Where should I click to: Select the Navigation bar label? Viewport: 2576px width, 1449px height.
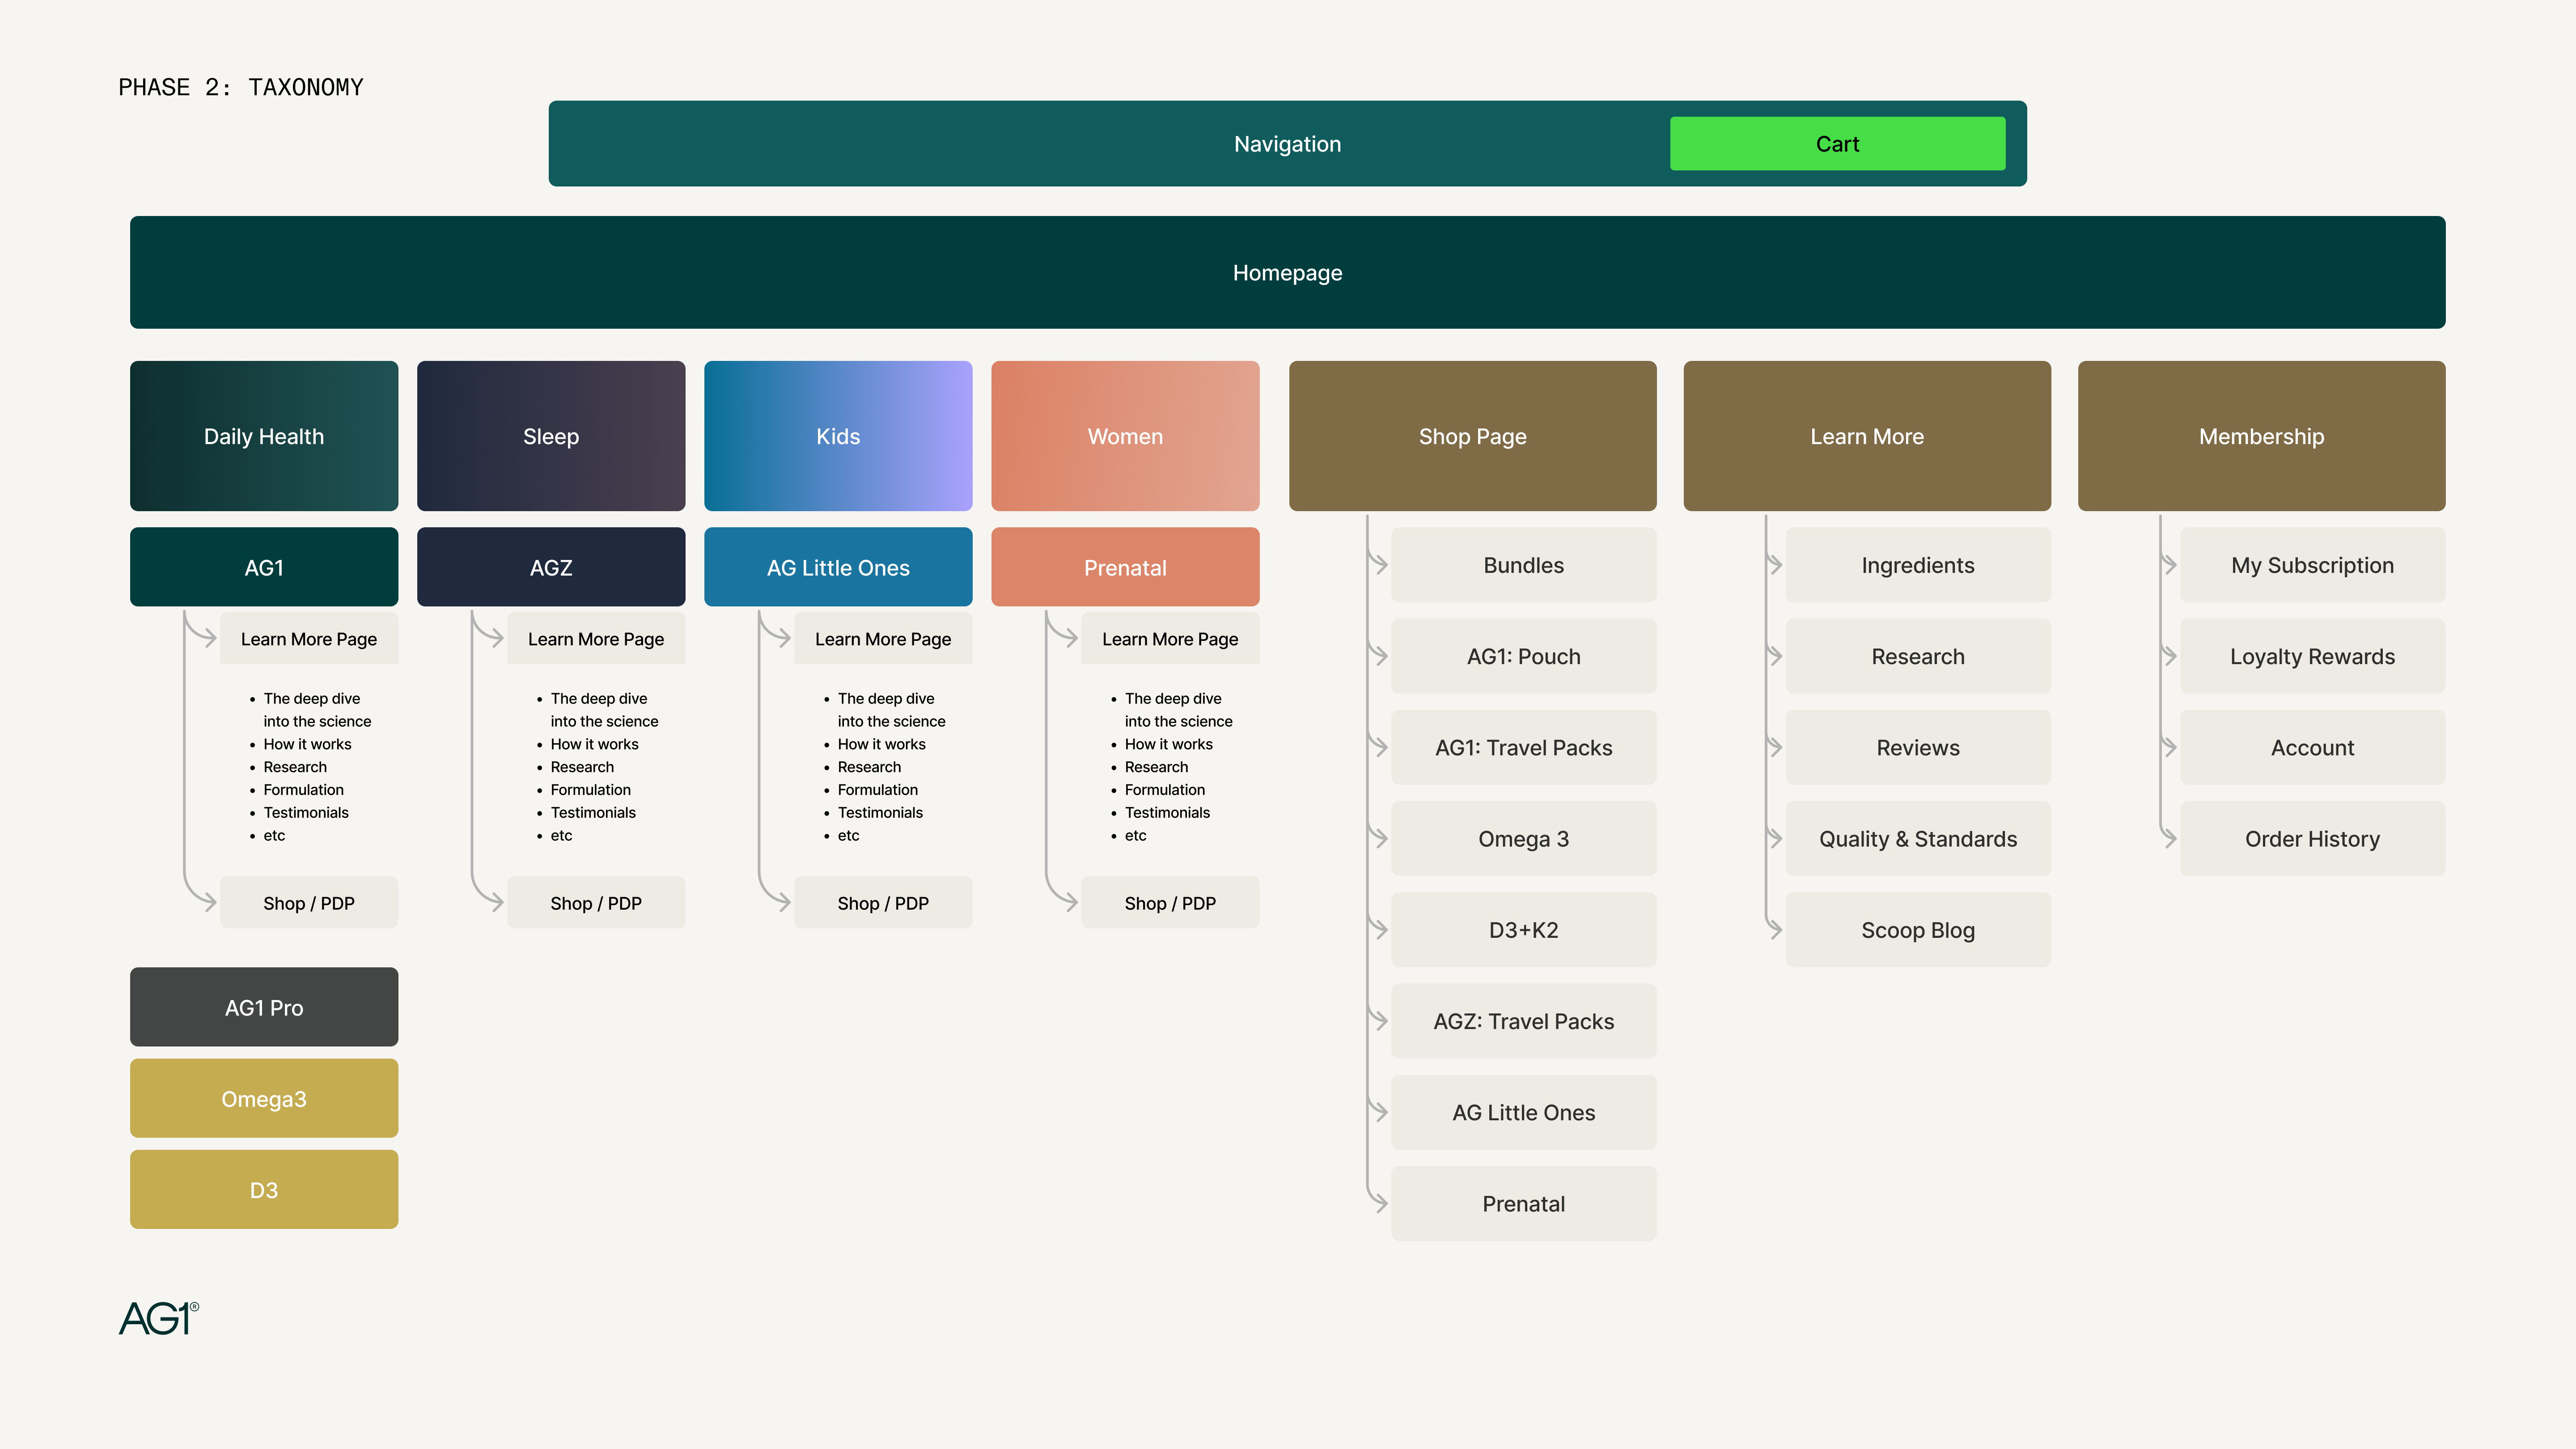pyautogui.click(x=1286, y=144)
